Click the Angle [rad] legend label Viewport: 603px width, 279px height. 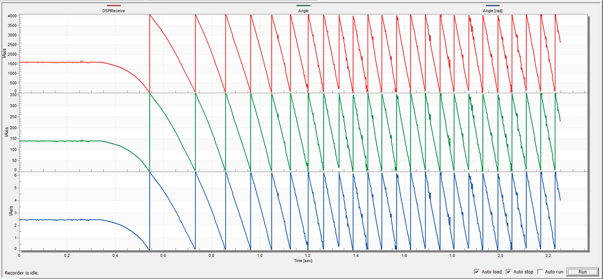493,11
